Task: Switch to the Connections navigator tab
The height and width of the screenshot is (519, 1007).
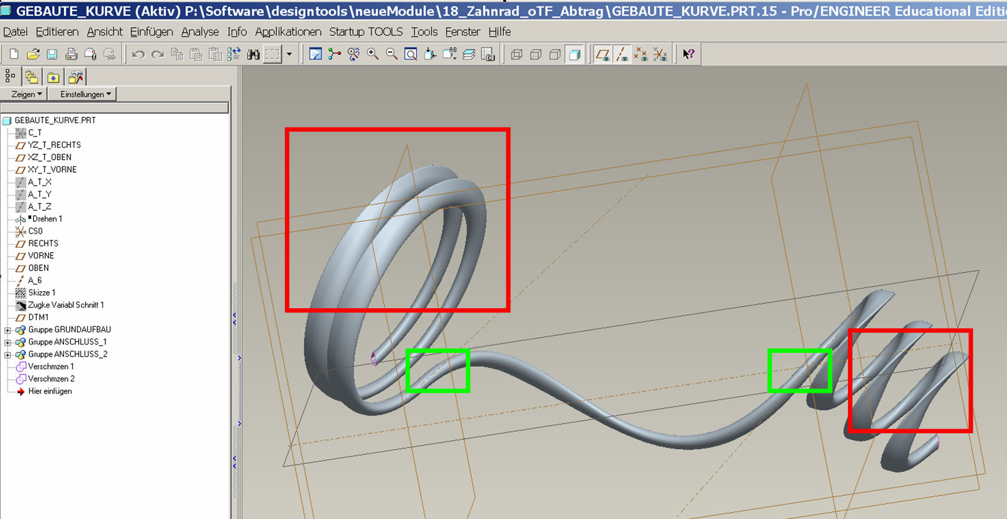Action: 76,77
